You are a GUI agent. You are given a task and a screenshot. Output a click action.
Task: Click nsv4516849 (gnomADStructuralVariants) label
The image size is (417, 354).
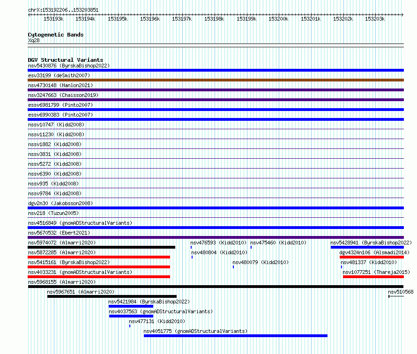point(80,223)
